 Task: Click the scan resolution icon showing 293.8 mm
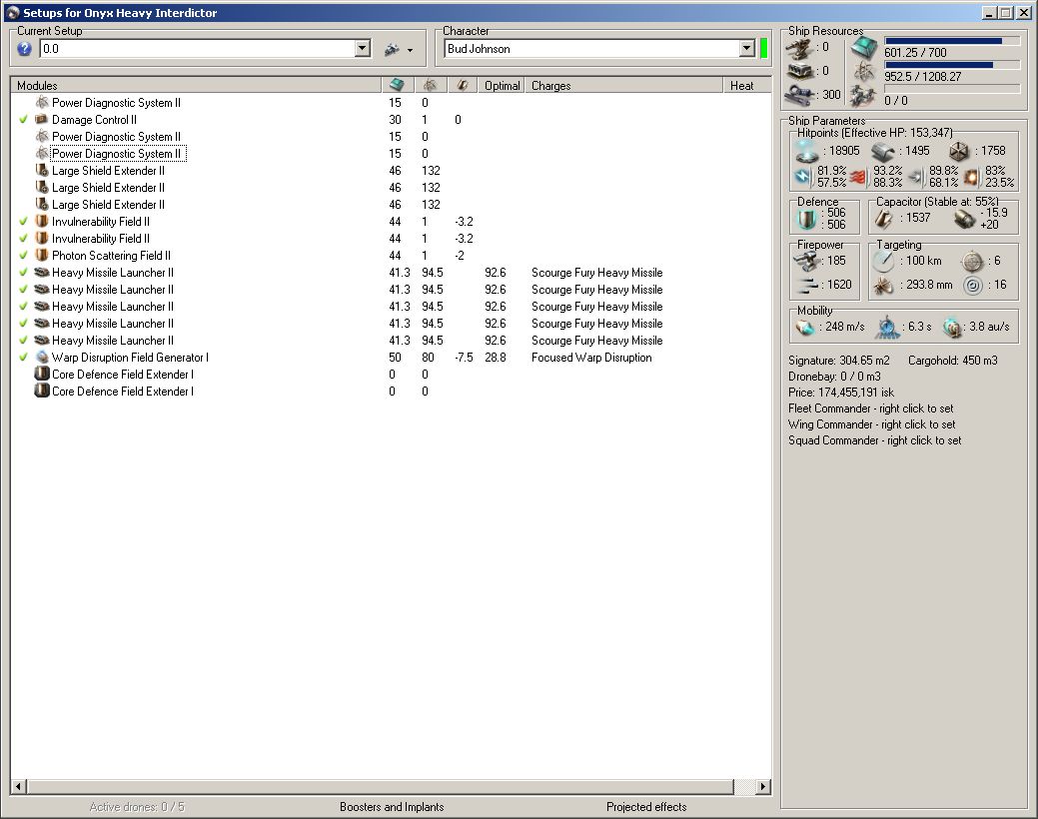pos(883,286)
